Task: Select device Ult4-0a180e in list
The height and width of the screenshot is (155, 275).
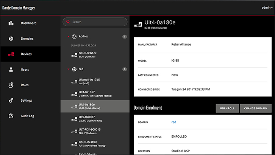Action: pos(95,106)
